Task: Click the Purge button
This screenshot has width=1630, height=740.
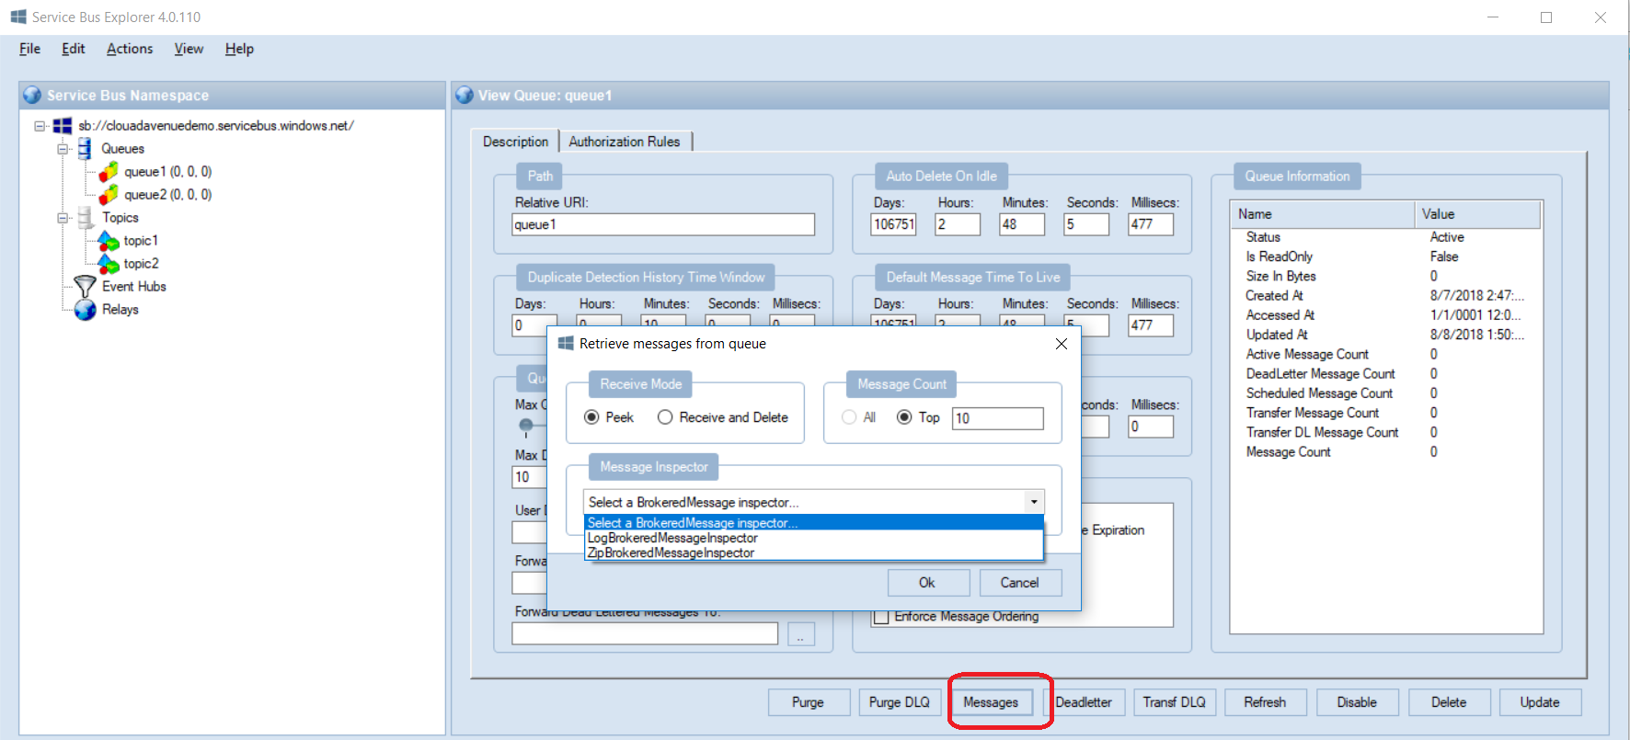Action: point(808,702)
